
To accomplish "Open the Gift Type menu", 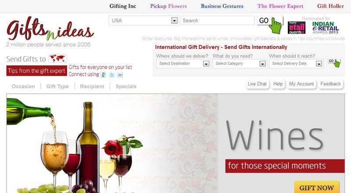I will pyautogui.click(x=57, y=87).
